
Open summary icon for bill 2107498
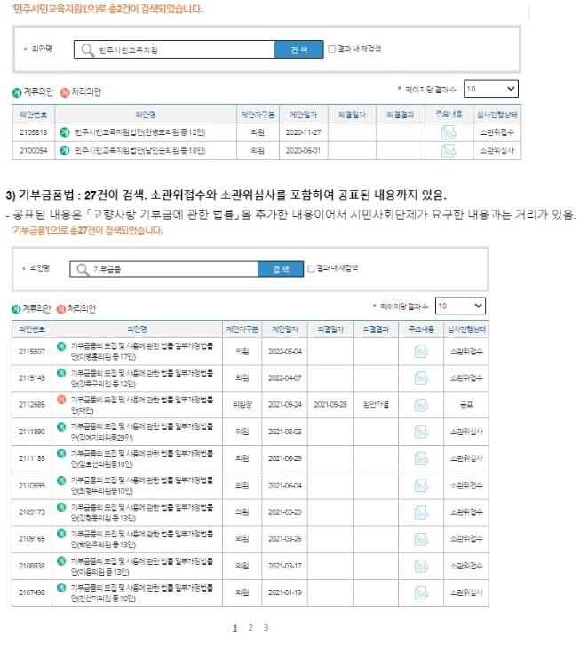point(421,592)
